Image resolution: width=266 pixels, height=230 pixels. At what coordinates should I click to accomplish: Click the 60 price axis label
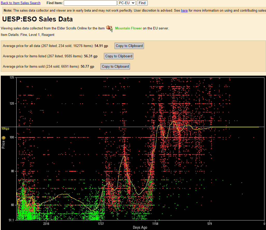click(x=12, y=205)
